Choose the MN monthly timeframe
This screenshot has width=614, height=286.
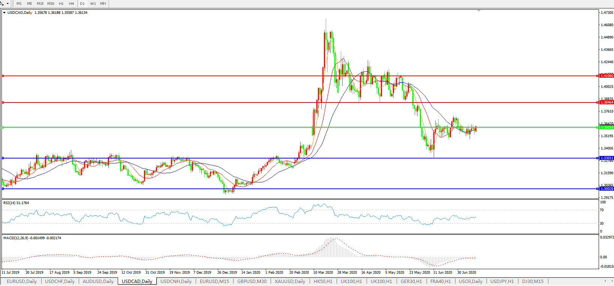(x=103, y=4)
